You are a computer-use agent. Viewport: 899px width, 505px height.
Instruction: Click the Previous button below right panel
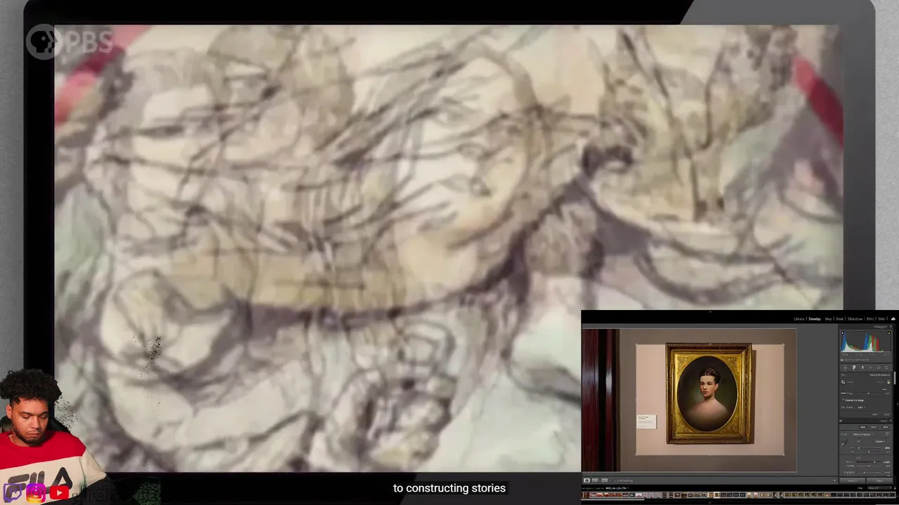[852, 480]
